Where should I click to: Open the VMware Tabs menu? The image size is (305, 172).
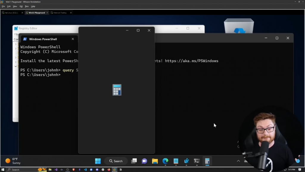point(27,7)
